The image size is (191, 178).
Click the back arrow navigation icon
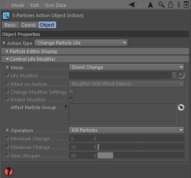[x=132, y=5]
